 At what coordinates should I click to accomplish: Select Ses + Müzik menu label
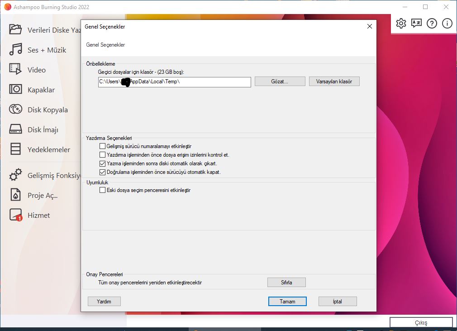click(x=47, y=50)
